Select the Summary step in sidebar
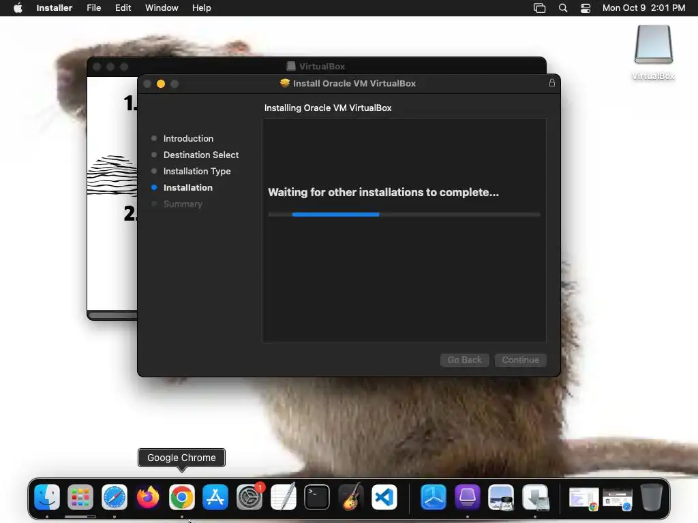Viewport: 698px width, 523px height. click(x=183, y=204)
